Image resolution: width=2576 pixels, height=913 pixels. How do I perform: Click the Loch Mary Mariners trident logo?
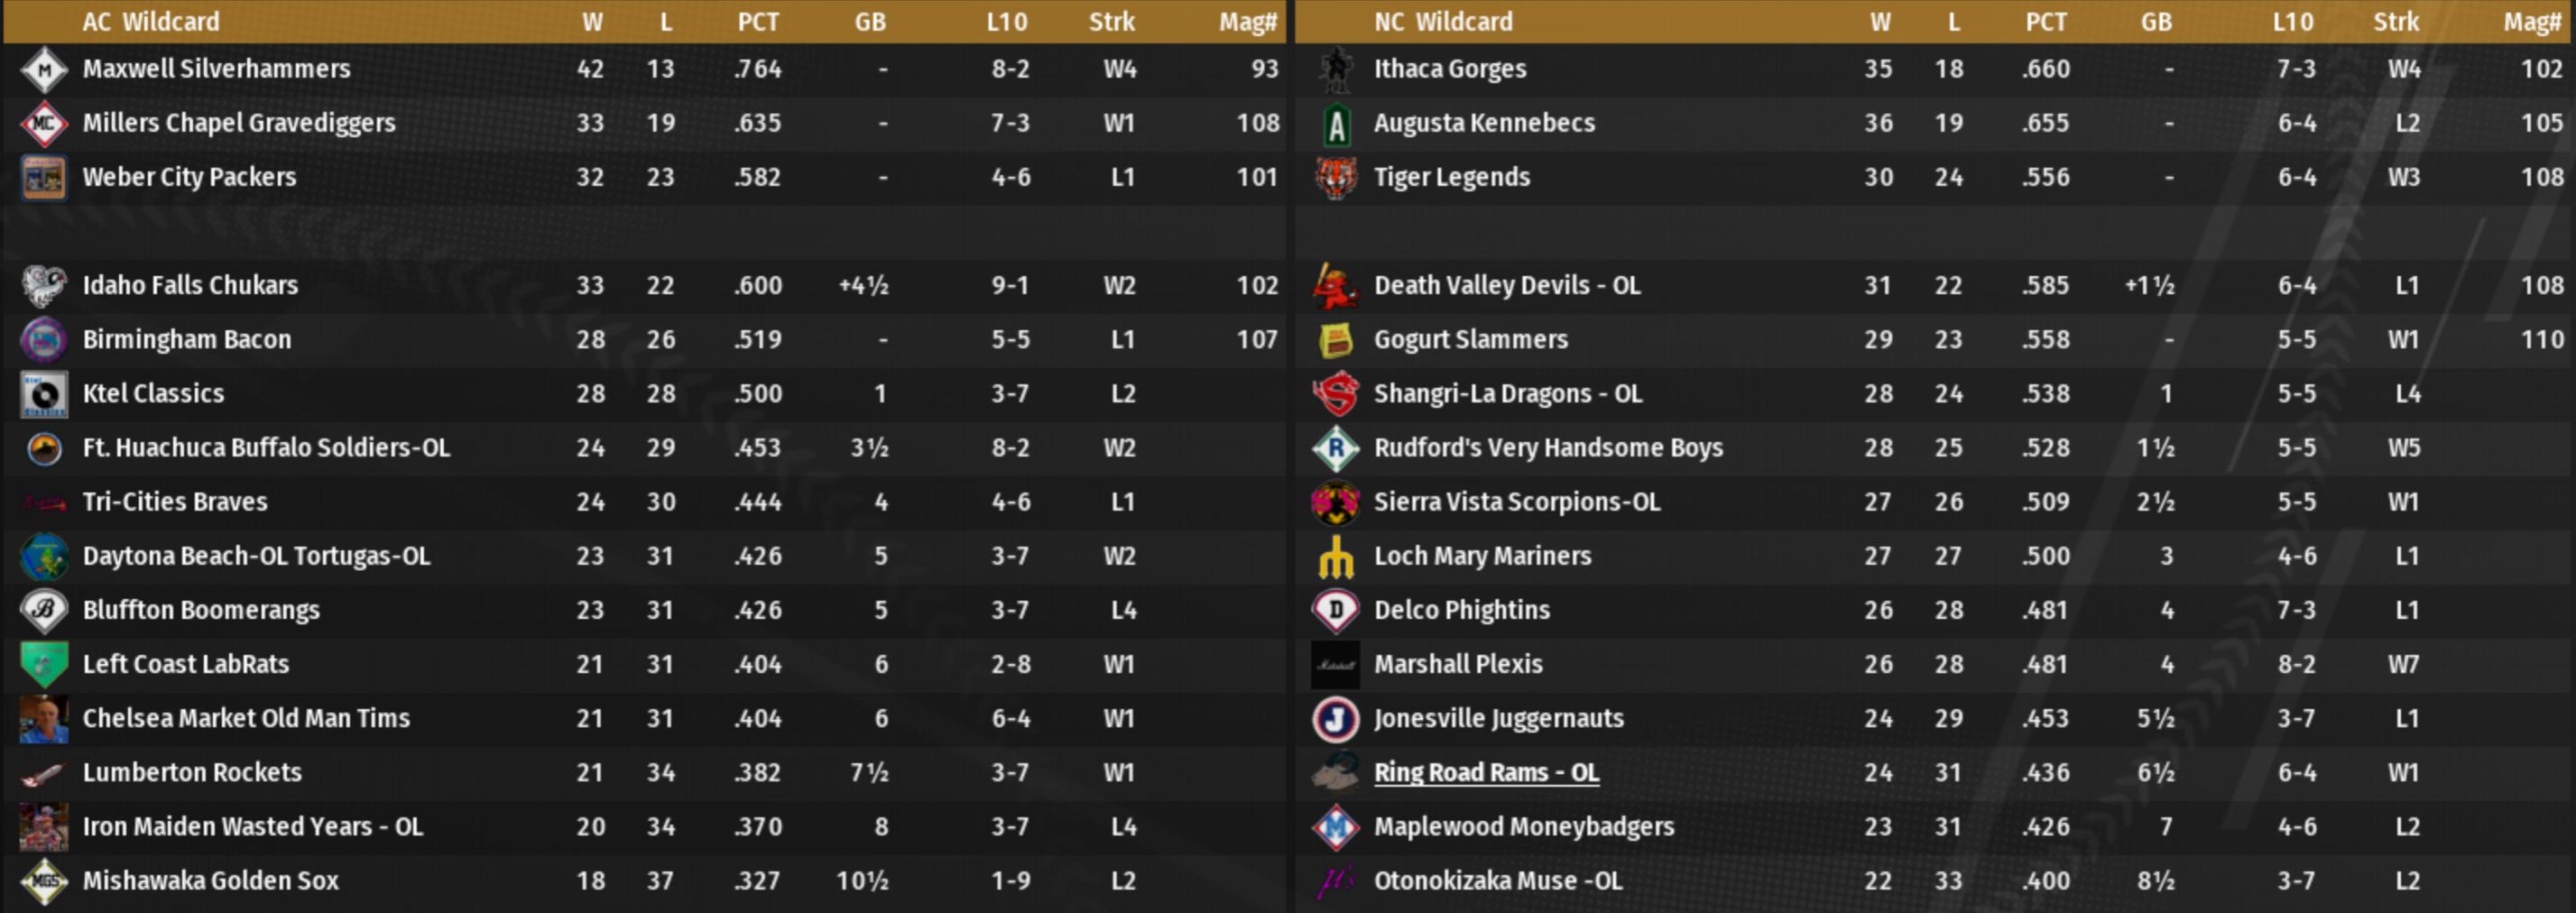pos(1336,557)
